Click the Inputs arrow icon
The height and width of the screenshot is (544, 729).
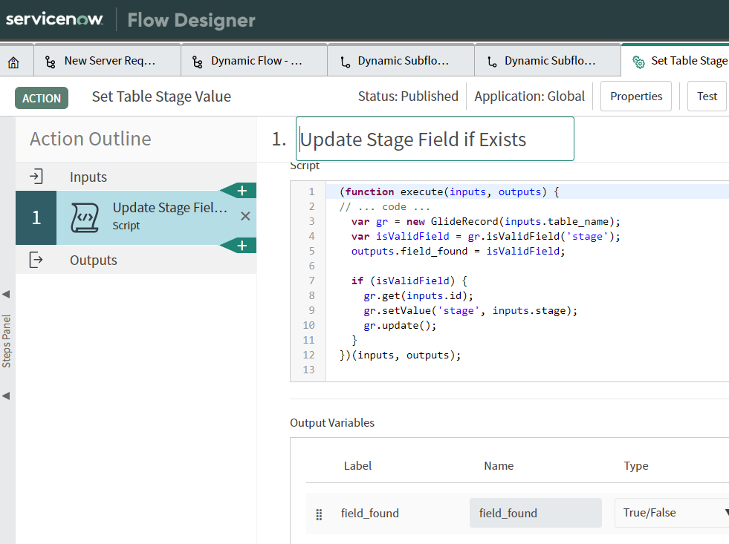click(36, 177)
